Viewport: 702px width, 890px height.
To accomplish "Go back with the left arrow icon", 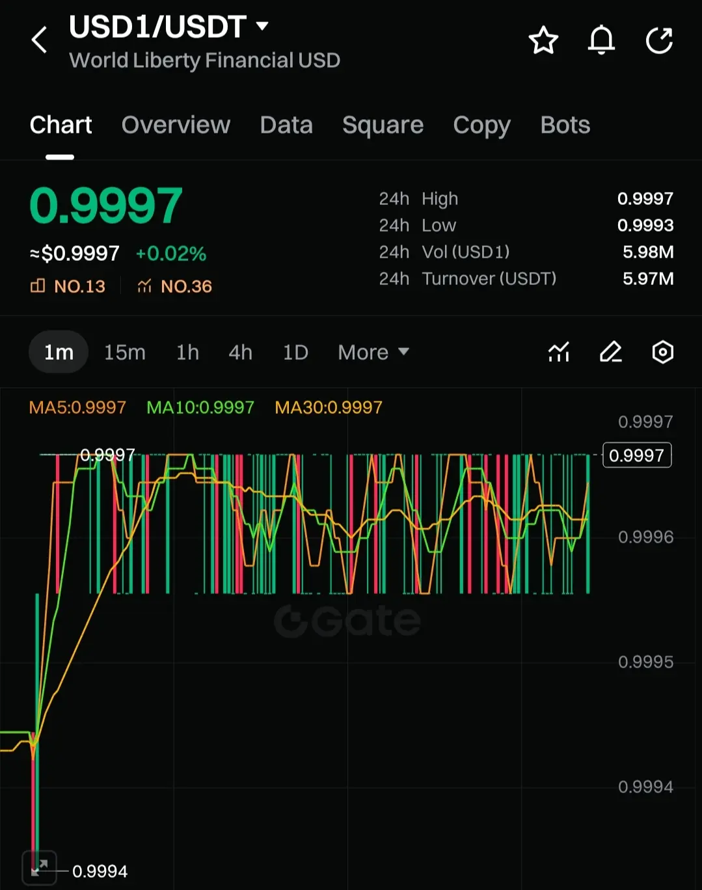I will 40,40.
